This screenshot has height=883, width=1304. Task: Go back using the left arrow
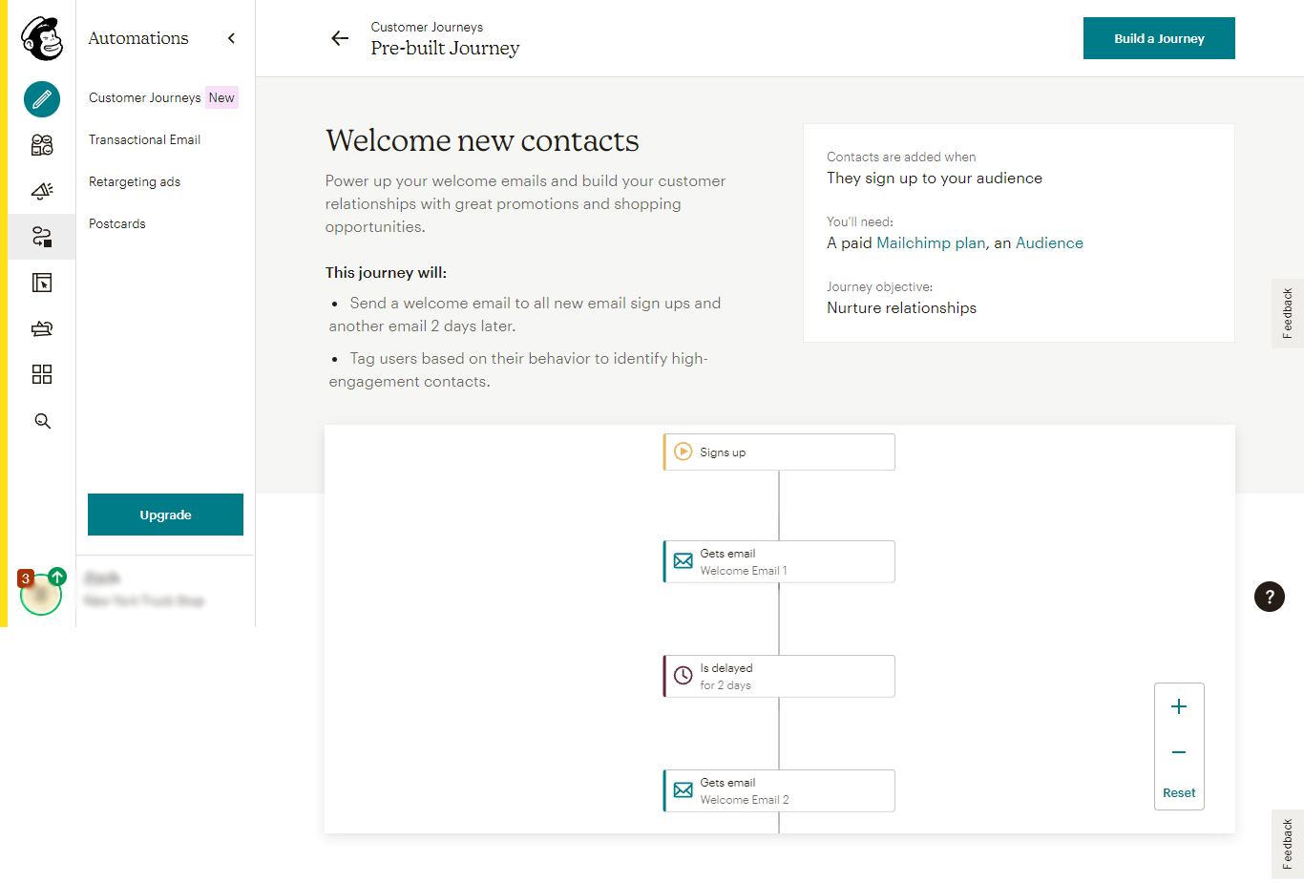(x=340, y=38)
